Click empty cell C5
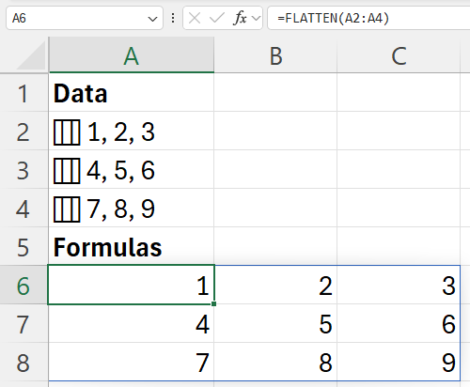This screenshot has height=387, width=470. point(399,246)
